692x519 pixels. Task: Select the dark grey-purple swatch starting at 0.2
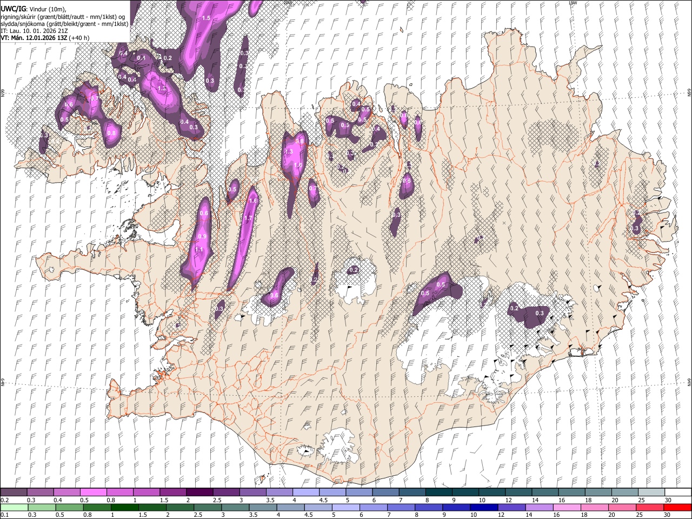[x=14, y=492]
